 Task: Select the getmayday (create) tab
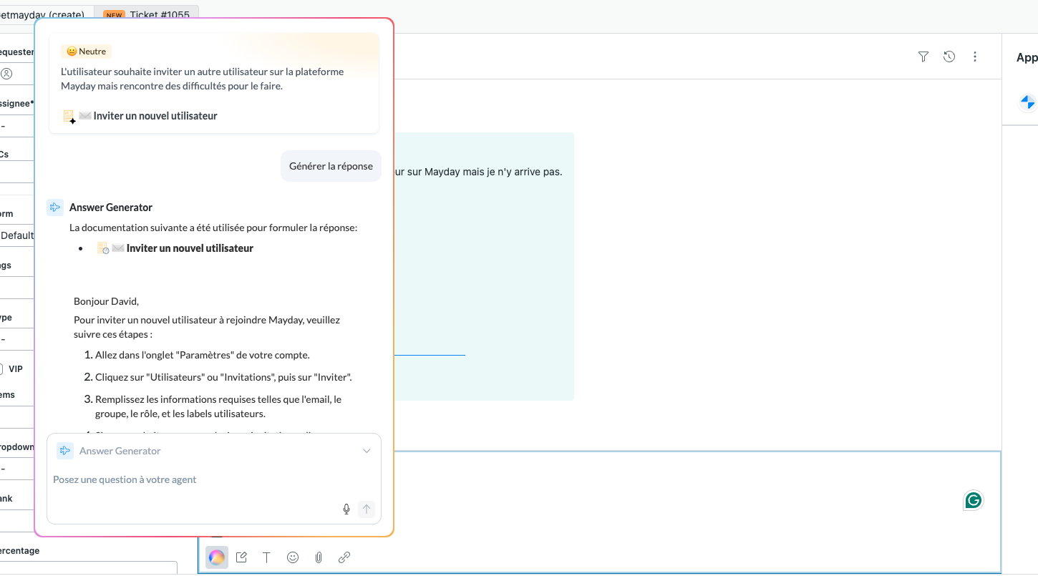coord(43,14)
